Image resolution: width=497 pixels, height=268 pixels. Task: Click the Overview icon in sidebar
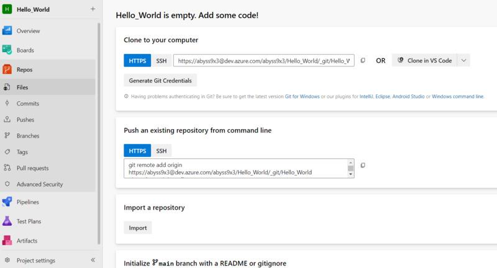click(x=7, y=30)
